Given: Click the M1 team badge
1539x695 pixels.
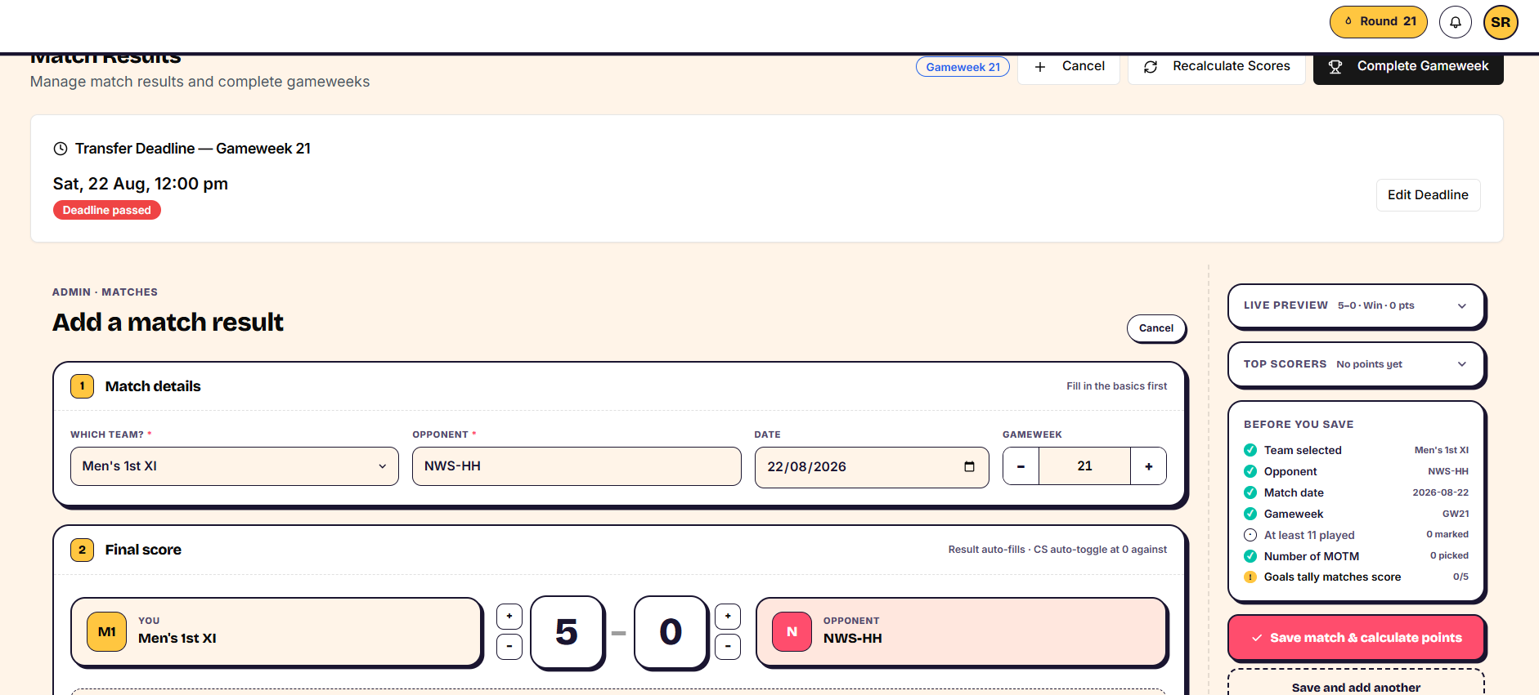Looking at the screenshot, I should point(107,632).
